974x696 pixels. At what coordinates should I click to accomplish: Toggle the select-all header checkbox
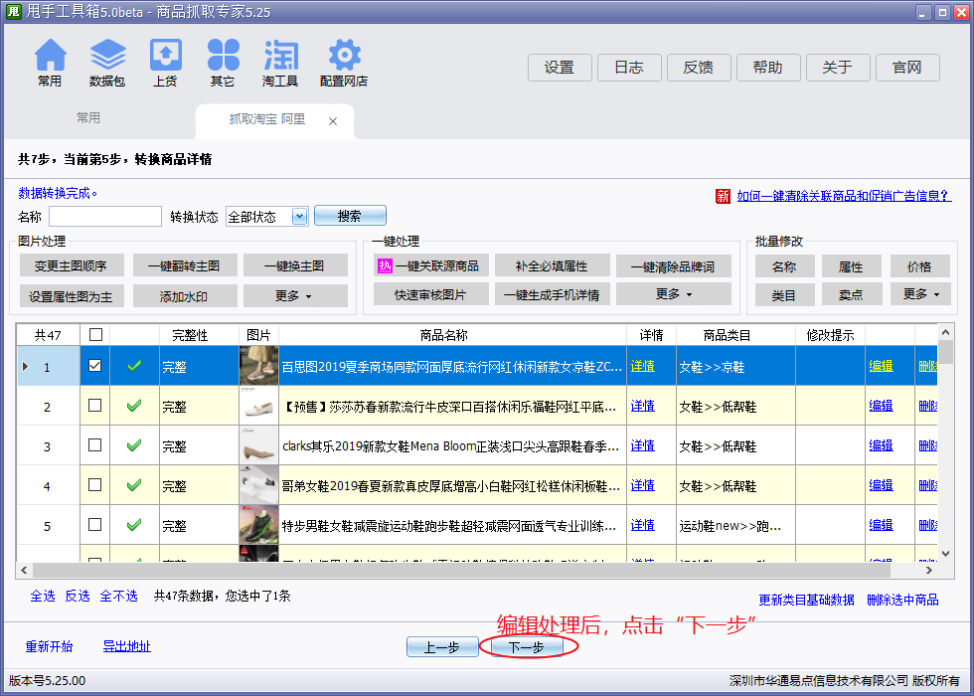coord(94,335)
